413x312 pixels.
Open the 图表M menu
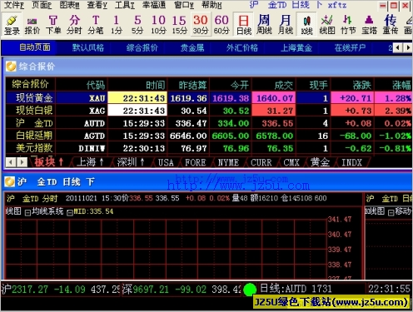click(x=69, y=5)
